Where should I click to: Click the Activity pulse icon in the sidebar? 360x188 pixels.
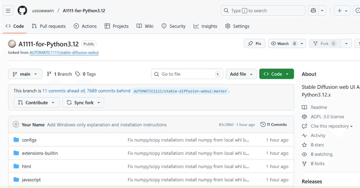point(304,135)
